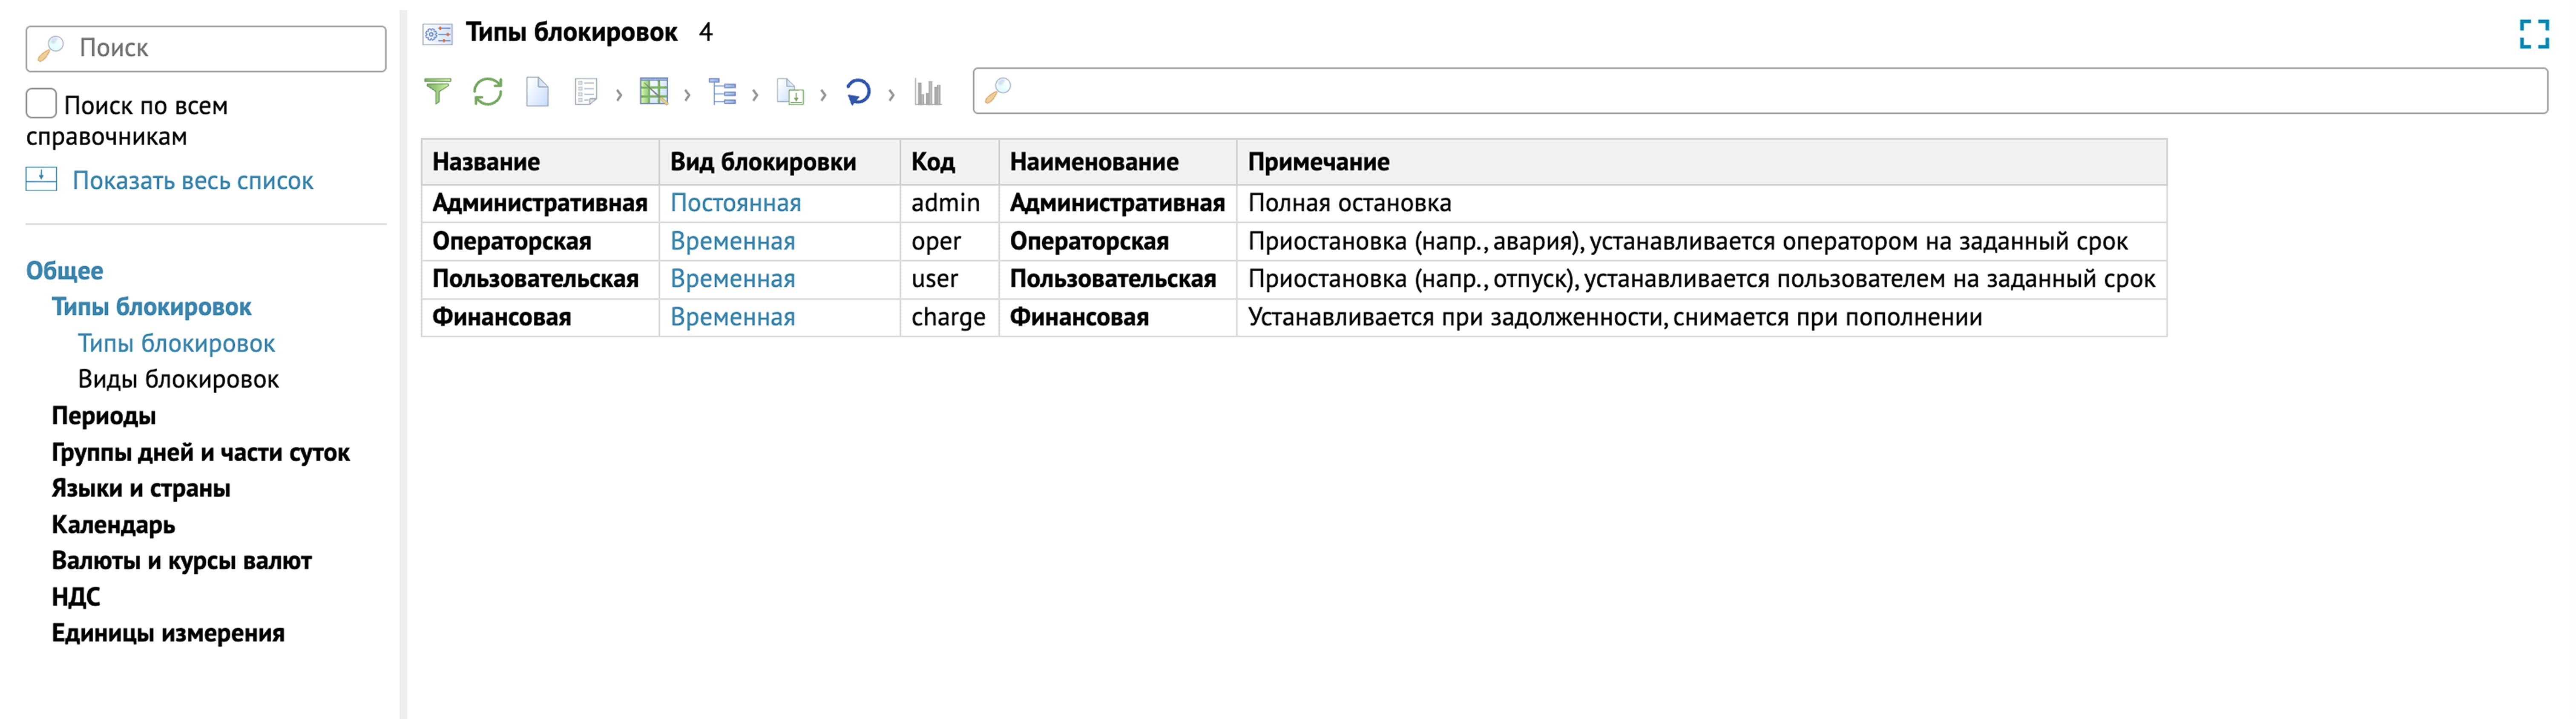This screenshot has width=2576, height=719.
Task: Click the Постоянная link in Административная row
Action: (x=735, y=203)
